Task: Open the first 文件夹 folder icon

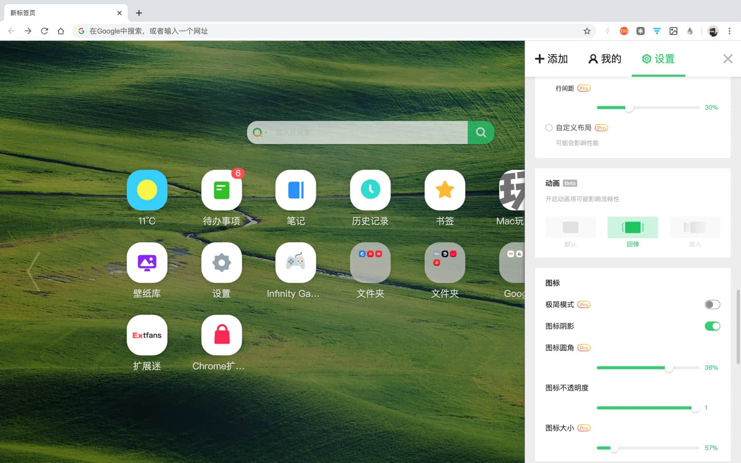Action: (370, 262)
